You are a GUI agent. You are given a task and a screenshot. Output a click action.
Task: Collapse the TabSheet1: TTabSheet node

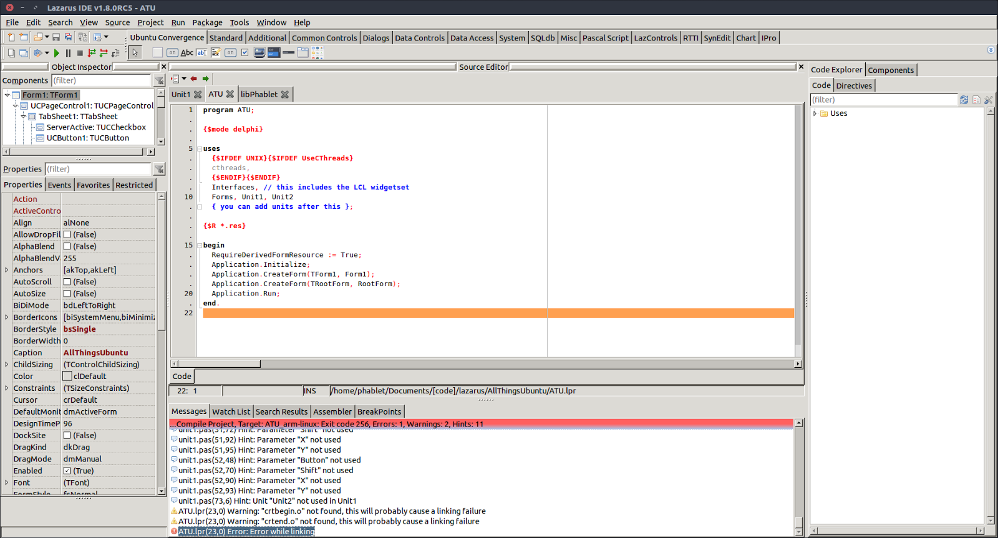23,117
